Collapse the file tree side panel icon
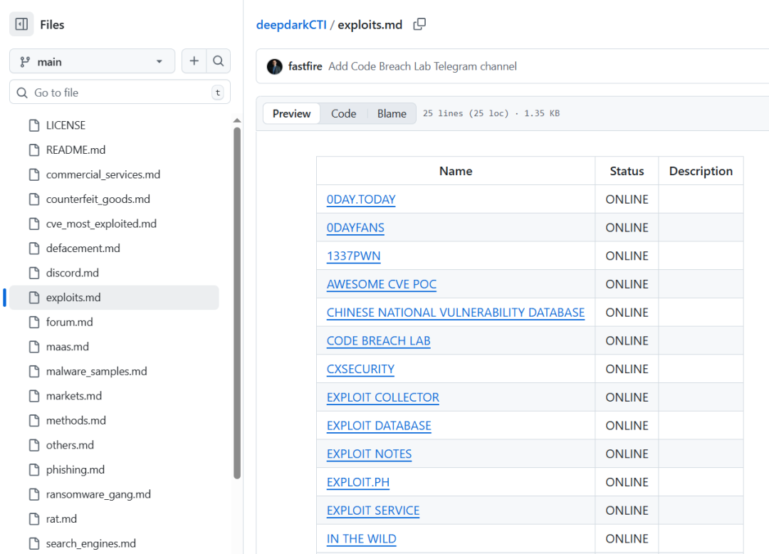The width and height of the screenshot is (769, 554). pos(21,24)
